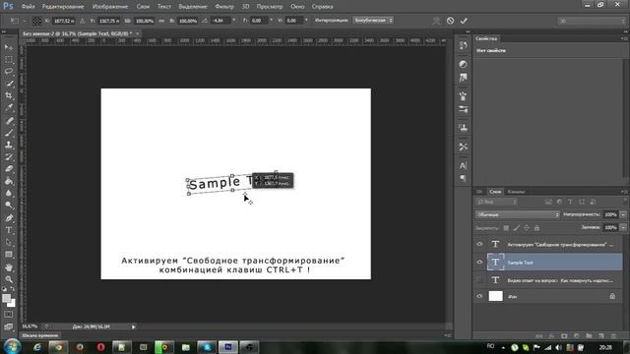Open the Character panel icon
Screen dimensions: 630x354
[463, 165]
